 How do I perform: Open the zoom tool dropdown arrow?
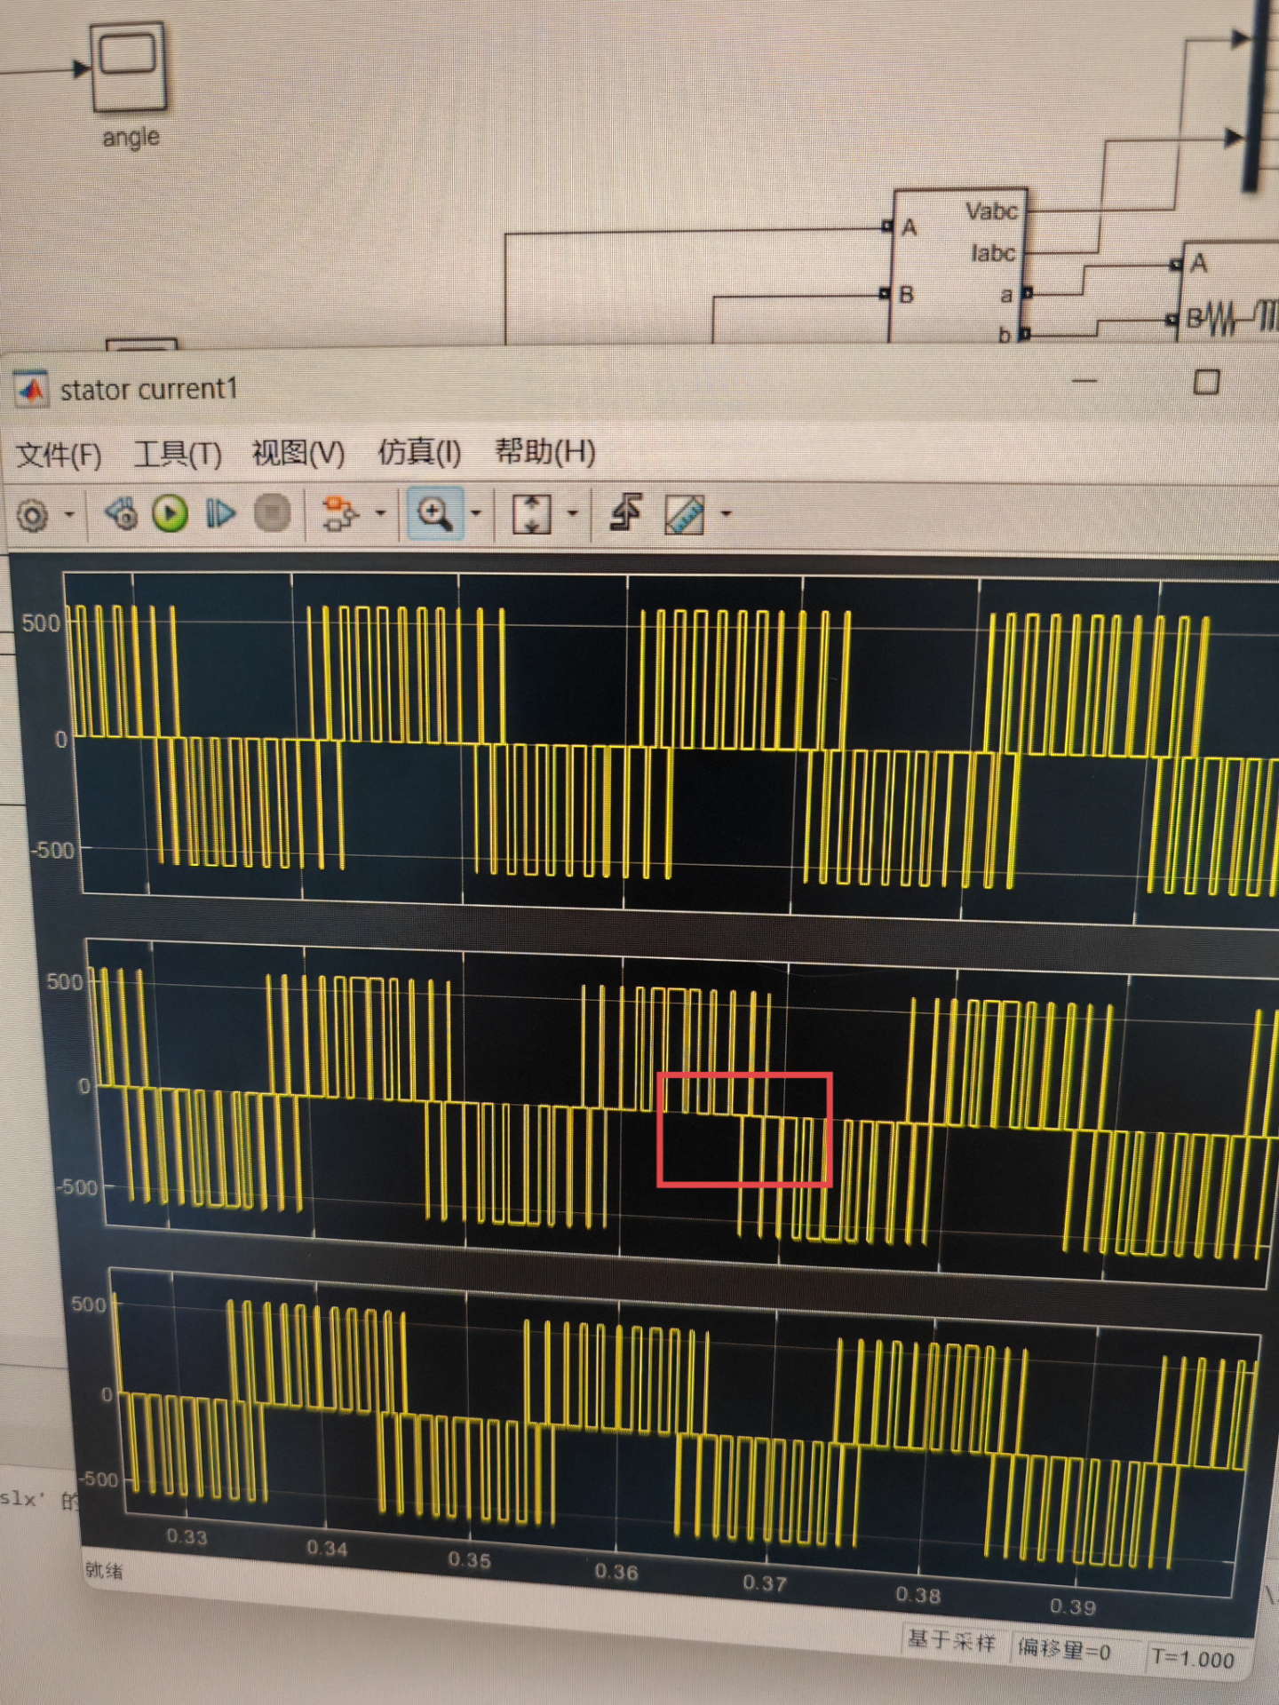[476, 512]
